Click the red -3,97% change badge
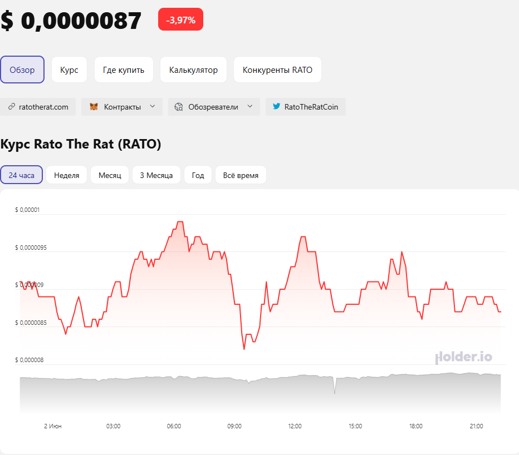Viewport: 519px width, 455px height. [x=180, y=20]
